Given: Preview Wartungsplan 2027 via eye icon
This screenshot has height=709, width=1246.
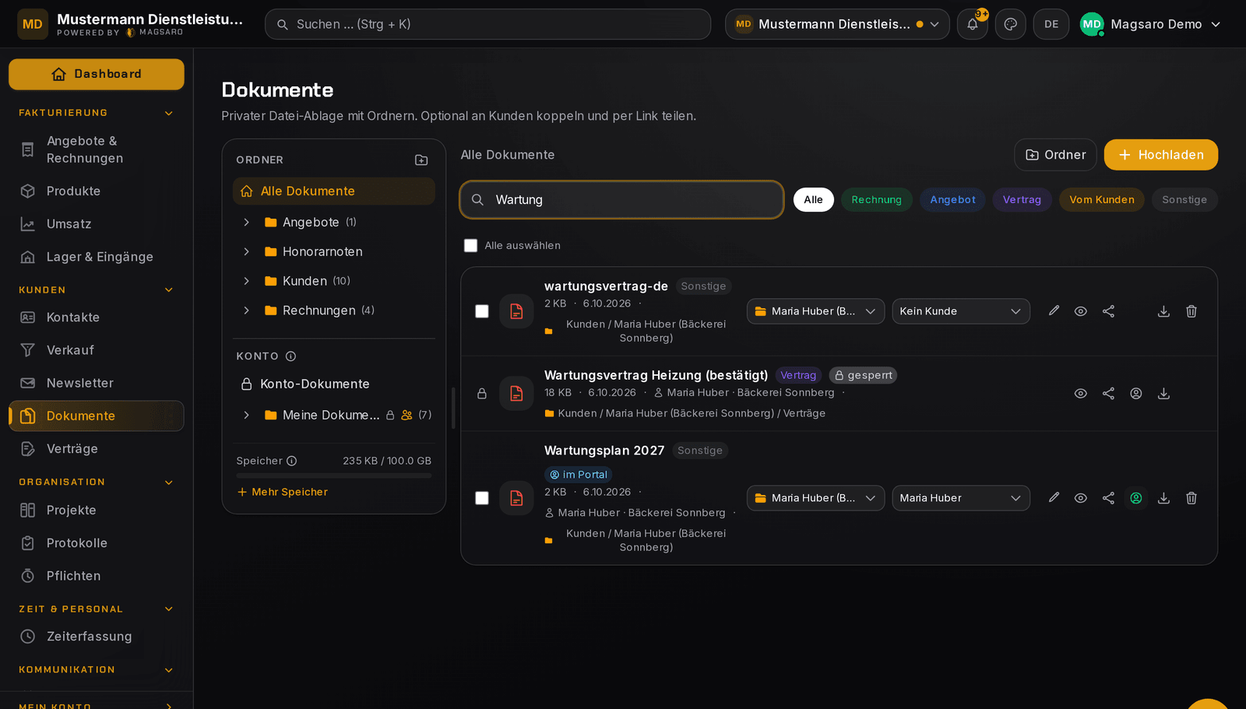Looking at the screenshot, I should (1081, 498).
